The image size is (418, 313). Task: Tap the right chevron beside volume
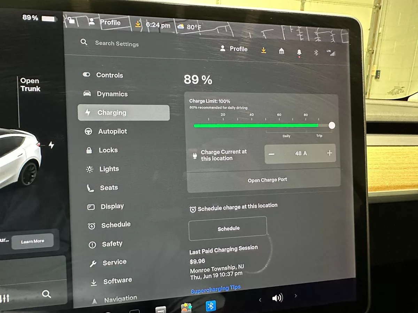(296, 296)
